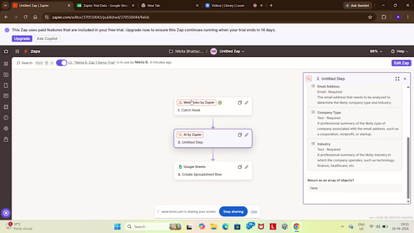Click the Ask Copilot button
The image size is (414, 233).
click(47, 38)
